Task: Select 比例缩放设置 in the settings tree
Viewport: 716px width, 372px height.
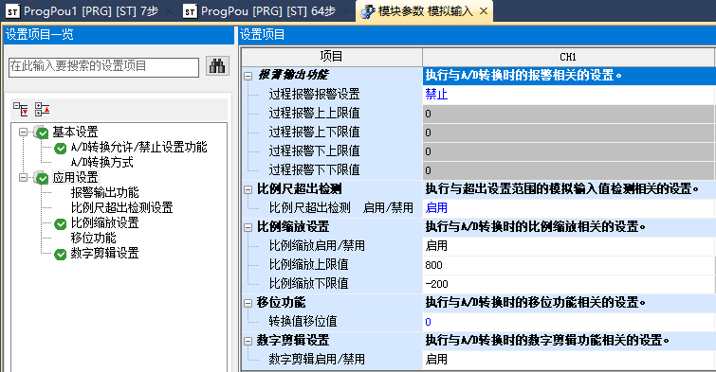Action: [104, 223]
